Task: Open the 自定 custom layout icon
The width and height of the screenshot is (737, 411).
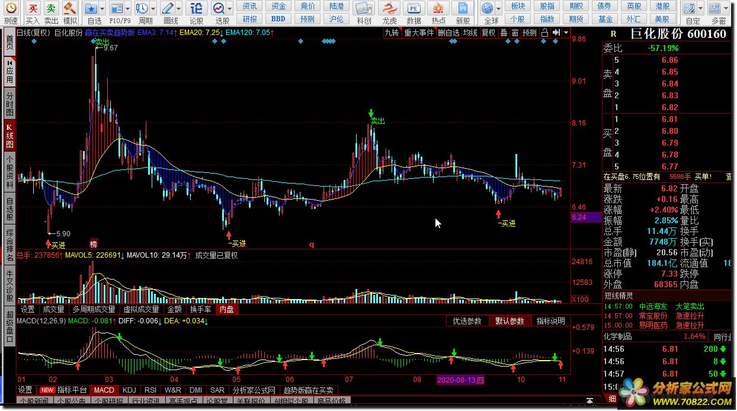Action: pos(689,8)
